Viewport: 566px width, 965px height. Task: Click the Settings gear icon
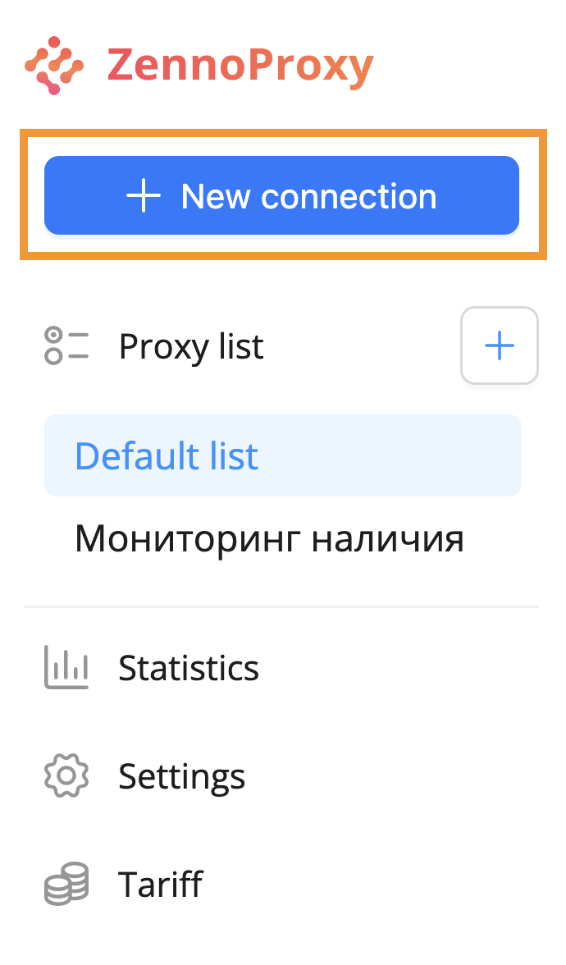point(66,776)
